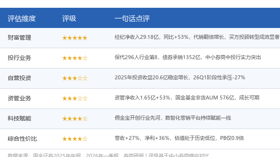Viewport: 280px width, 157px height.
Task: Click the 财富管理 row label
Action: (19, 38)
